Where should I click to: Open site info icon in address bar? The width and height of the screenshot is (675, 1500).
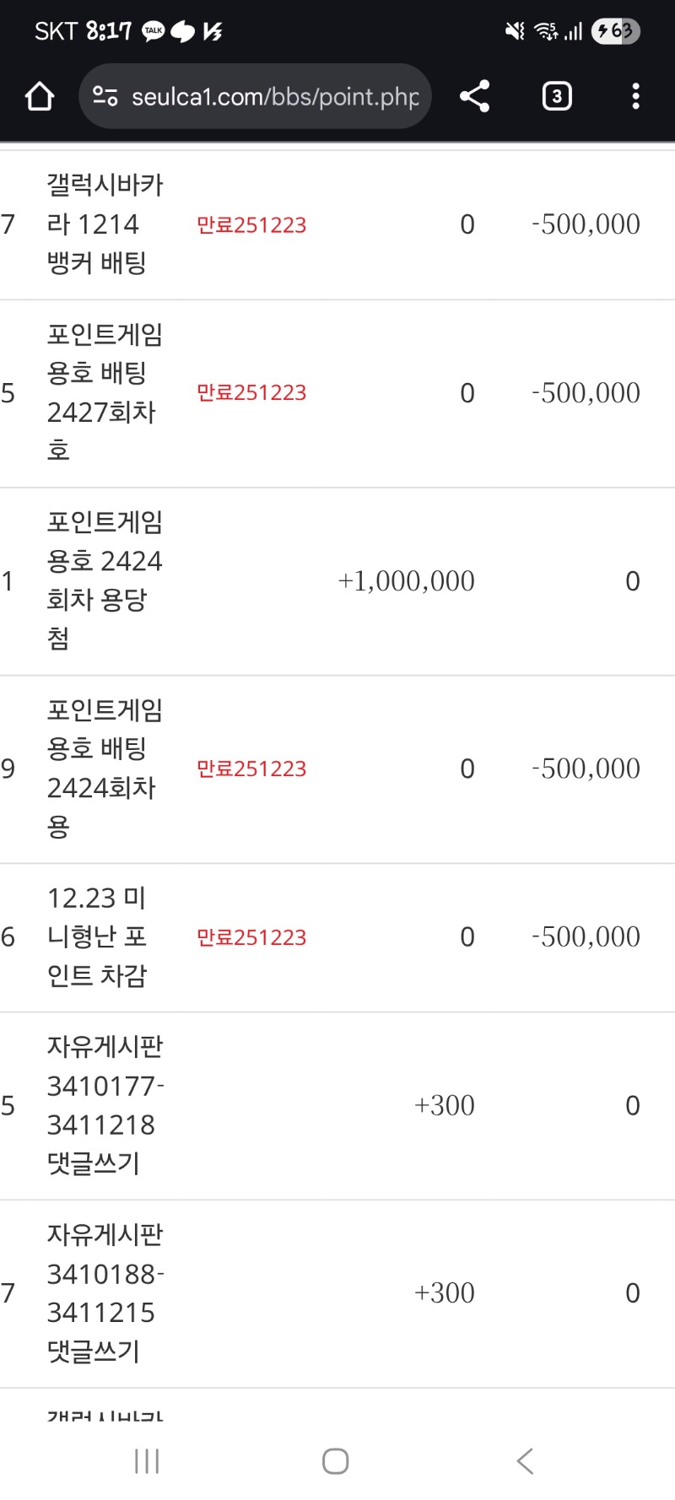coord(105,96)
